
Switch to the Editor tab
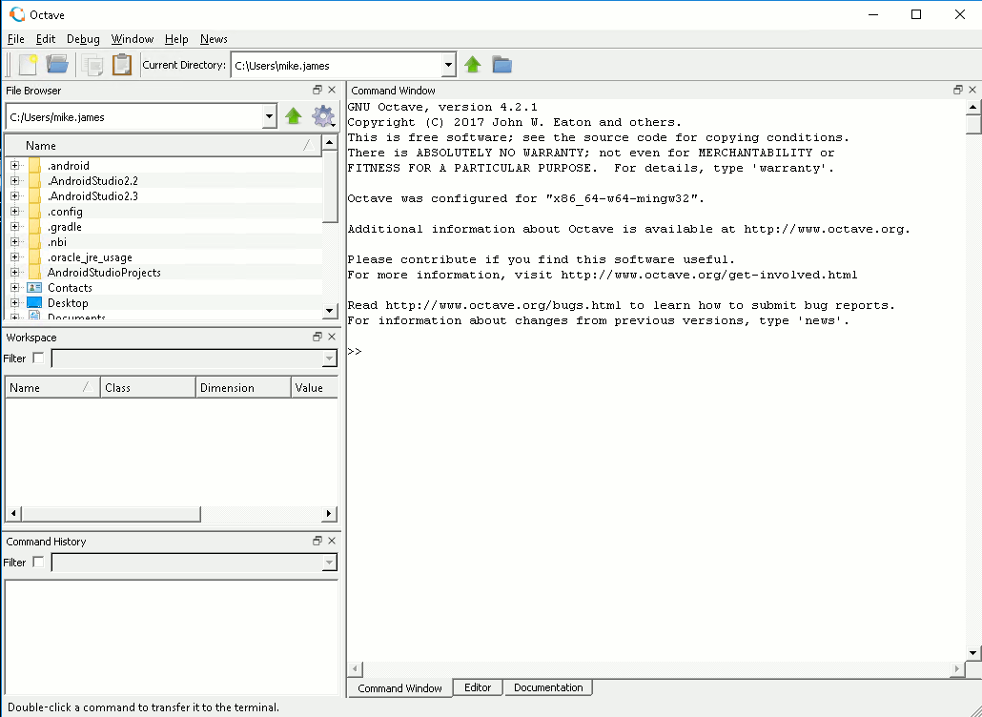(x=478, y=687)
